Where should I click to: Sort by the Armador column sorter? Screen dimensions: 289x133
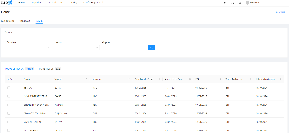tap(129, 79)
